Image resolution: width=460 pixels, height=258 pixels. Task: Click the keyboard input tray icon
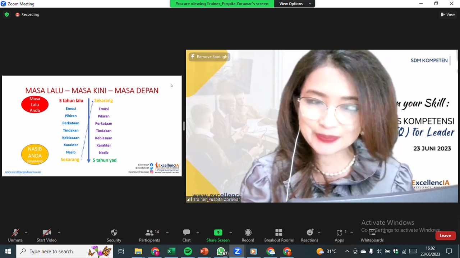pos(413,251)
